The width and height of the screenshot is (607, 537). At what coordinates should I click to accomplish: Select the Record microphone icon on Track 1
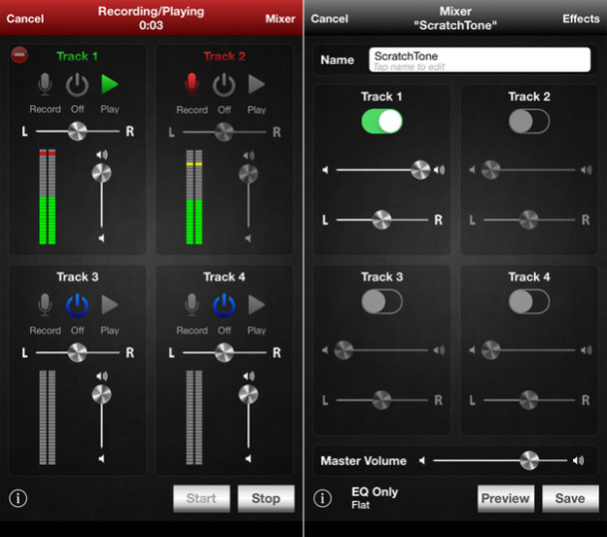pyautogui.click(x=45, y=84)
